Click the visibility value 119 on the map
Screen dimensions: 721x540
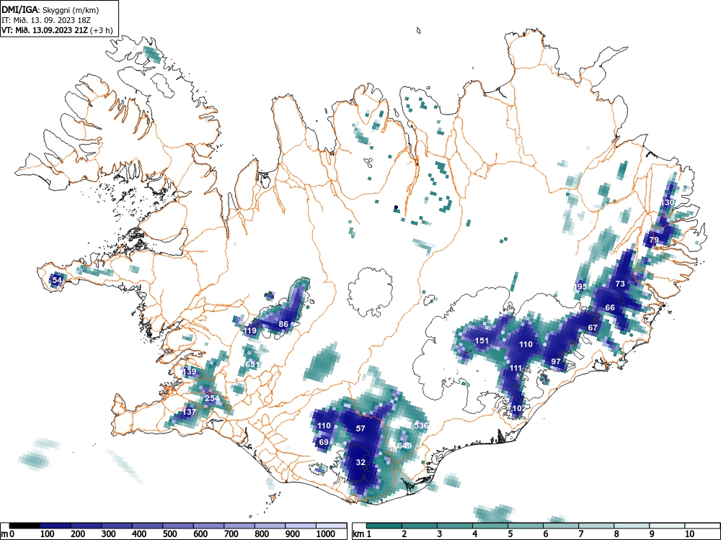click(250, 330)
